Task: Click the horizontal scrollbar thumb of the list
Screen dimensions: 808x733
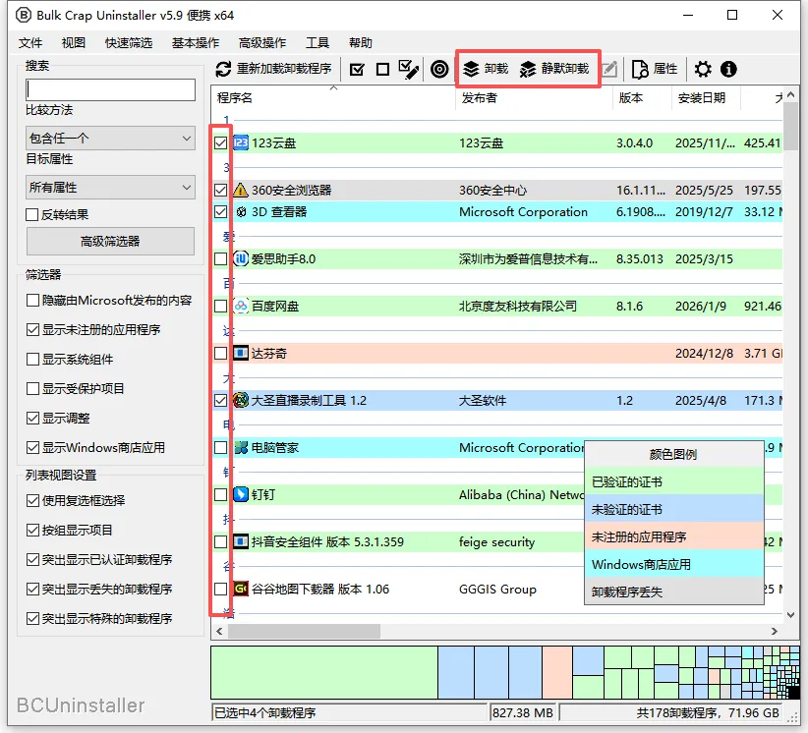Action: point(304,631)
